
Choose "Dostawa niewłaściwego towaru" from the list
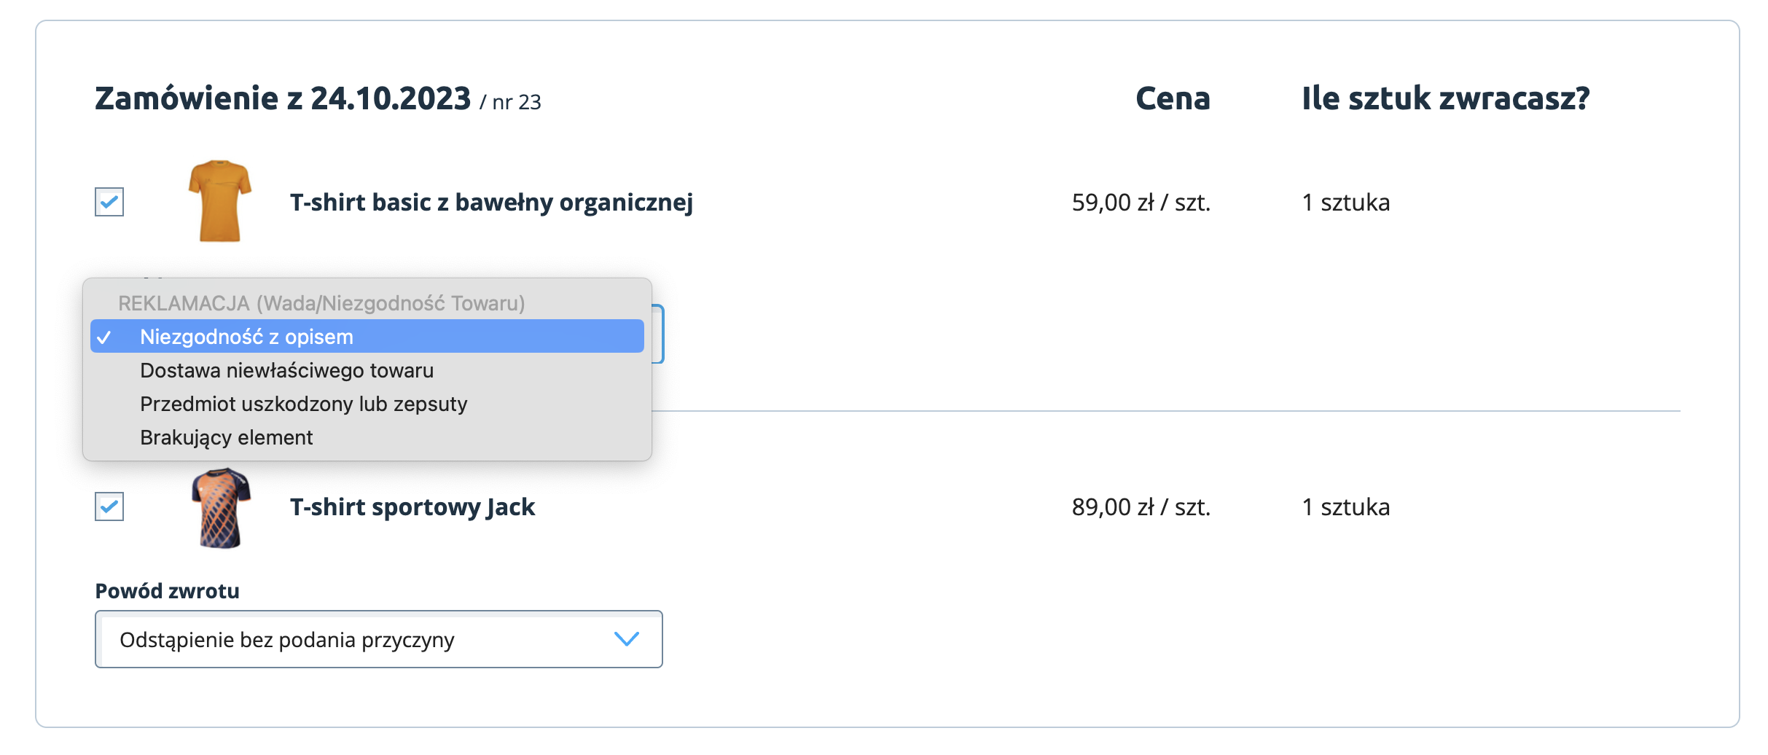pos(286,370)
